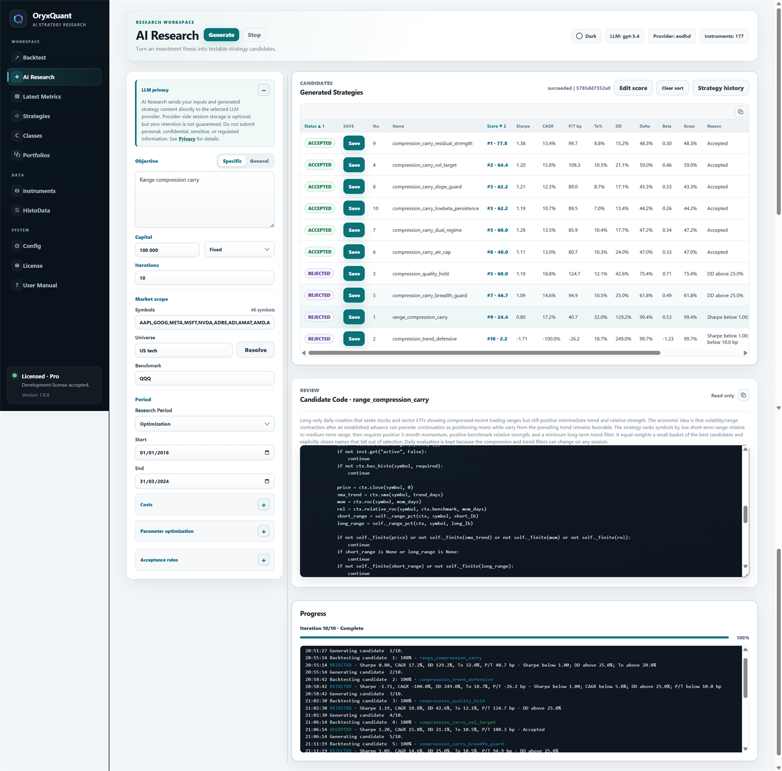Click the Edit score button
The height and width of the screenshot is (771, 782).
click(x=633, y=88)
